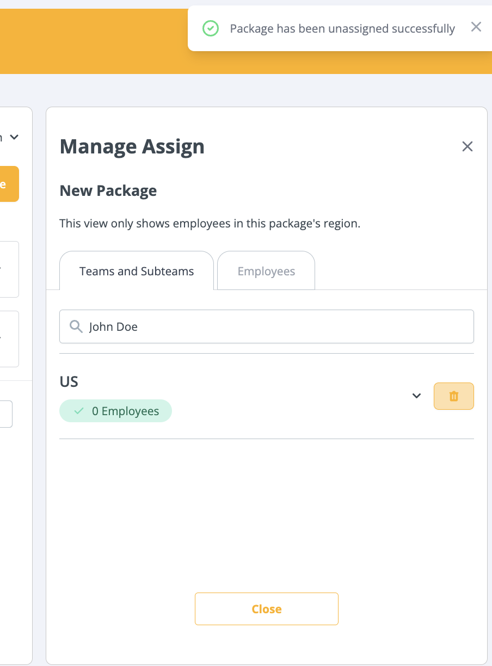This screenshot has height=666, width=492.
Task: Click the 'Package has been unassigned successfully' message
Action: pos(342,29)
